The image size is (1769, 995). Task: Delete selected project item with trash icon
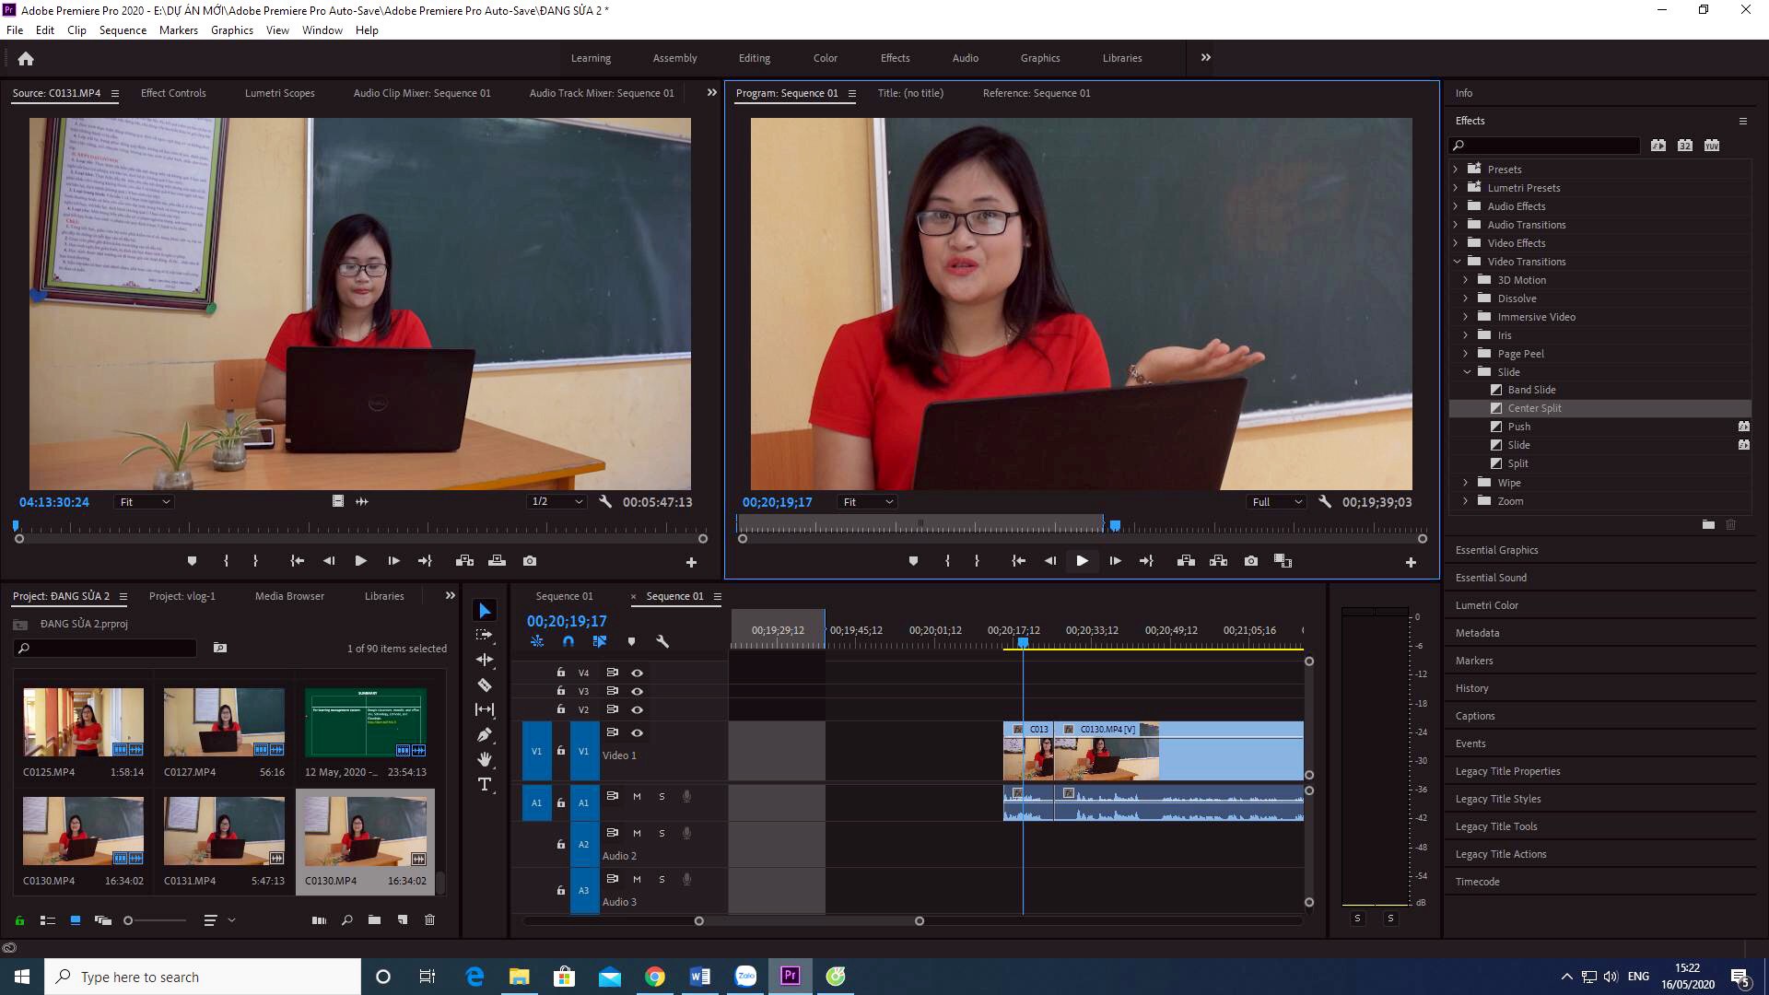click(x=429, y=919)
